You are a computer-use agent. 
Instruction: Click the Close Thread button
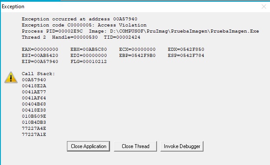coord(135,146)
